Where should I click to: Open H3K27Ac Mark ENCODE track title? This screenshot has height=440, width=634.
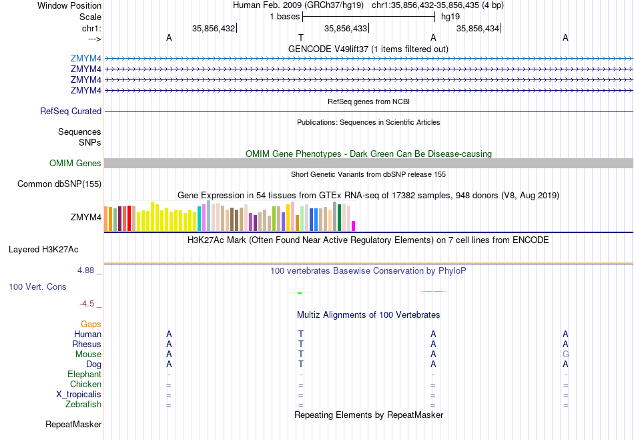tap(368, 240)
